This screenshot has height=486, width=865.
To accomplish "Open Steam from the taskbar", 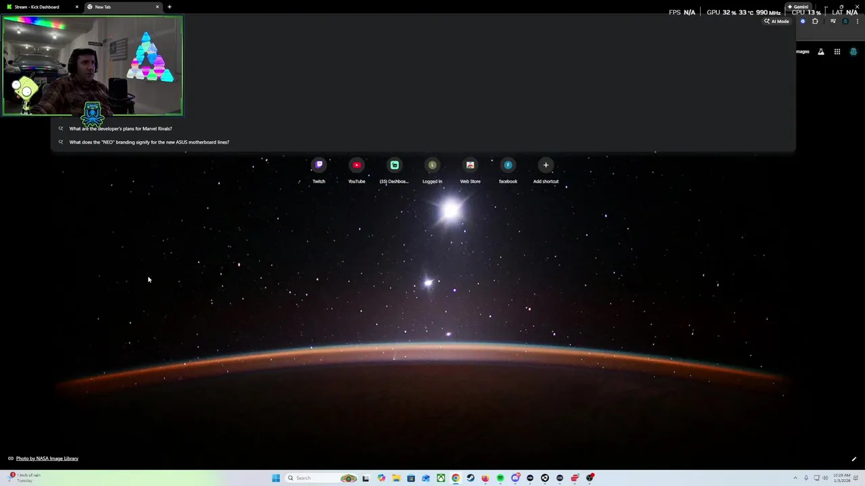I will coord(470,478).
